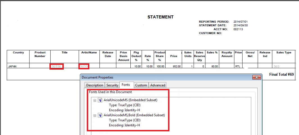Select the ArialUnicodeMS (Embedded Subset) entry

pyautogui.click(x=130, y=100)
